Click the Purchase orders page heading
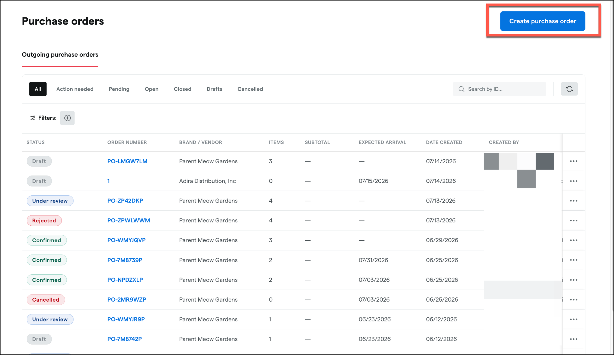The width and height of the screenshot is (614, 355). (63, 21)
